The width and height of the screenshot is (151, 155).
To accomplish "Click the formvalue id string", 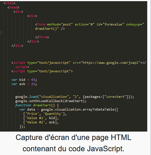I will coord(113,24).
